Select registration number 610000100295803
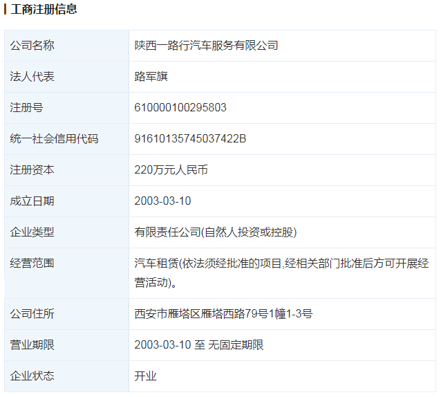Screen dimensions: 441x397 pyautogui.click(x=180, y=108)
